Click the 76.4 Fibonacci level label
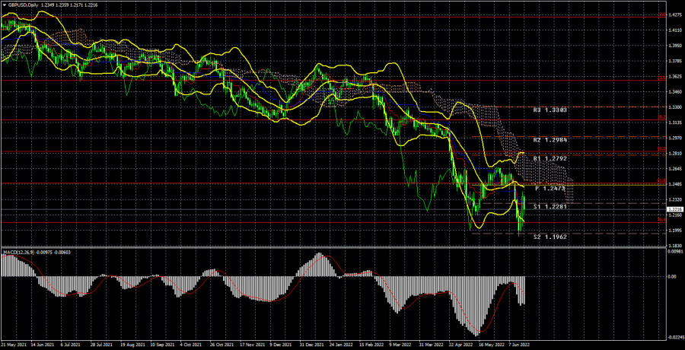 click(662, 220)
